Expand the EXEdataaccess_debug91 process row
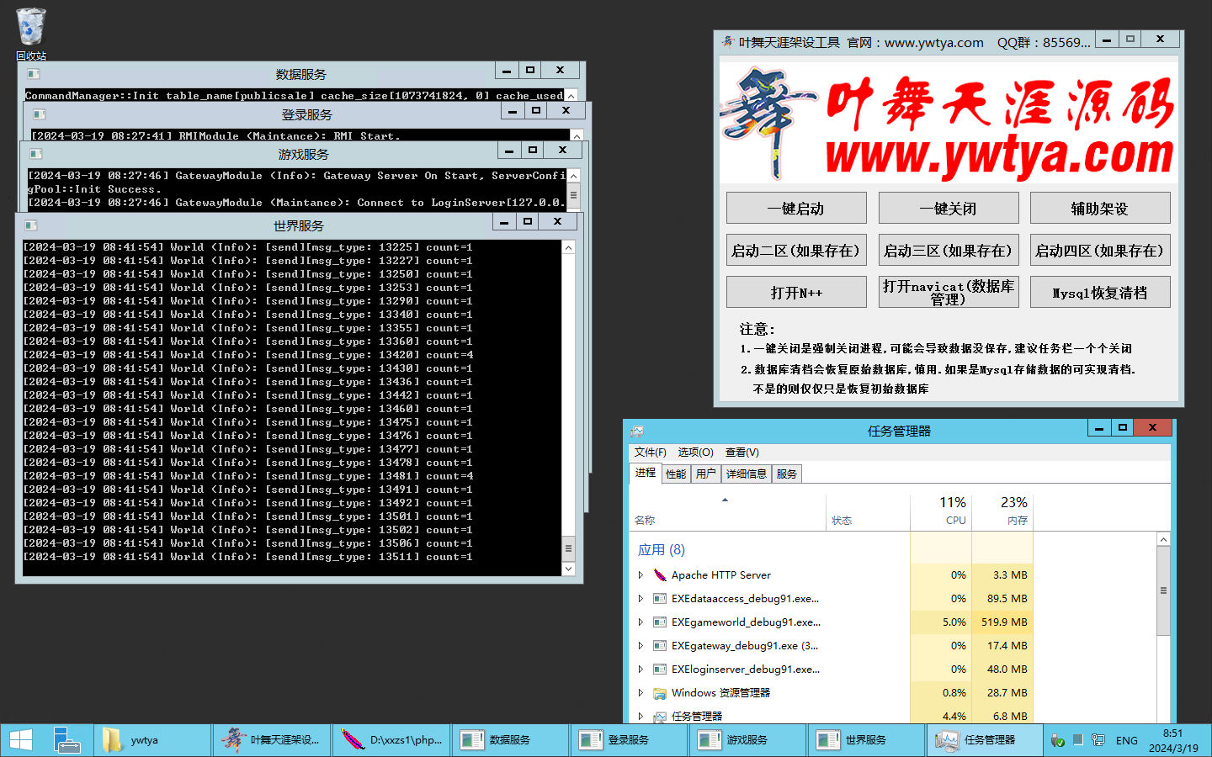The height and width of the screenshot is (757, 1212). tap(641, 599)
